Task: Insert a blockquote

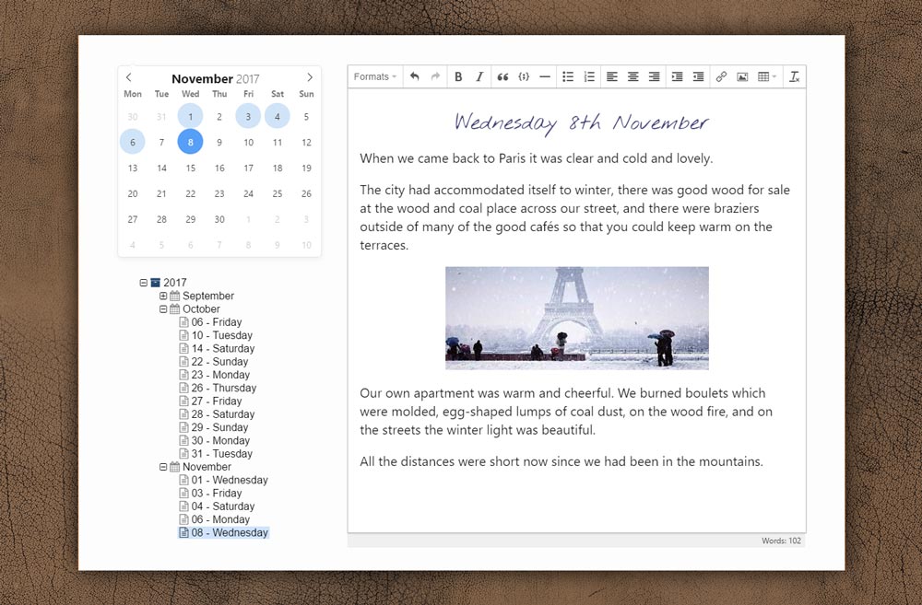Action: 502,77
